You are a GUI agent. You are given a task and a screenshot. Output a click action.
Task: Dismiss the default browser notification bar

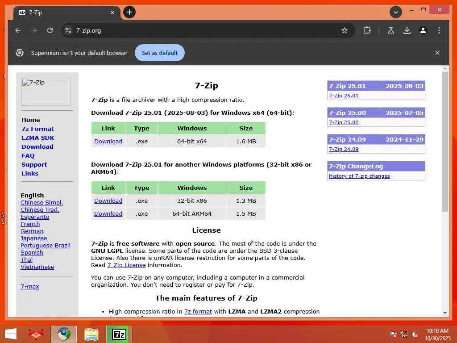point(437,53)
